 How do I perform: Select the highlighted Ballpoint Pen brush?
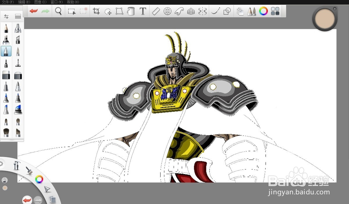[x=6, y=51]
